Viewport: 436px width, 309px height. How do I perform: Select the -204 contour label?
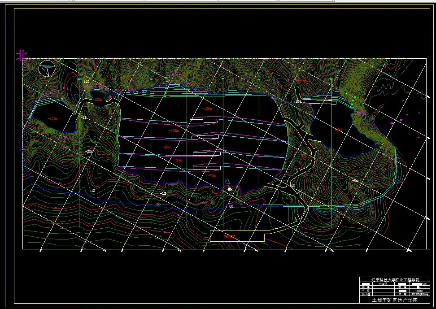click(89, 152)
